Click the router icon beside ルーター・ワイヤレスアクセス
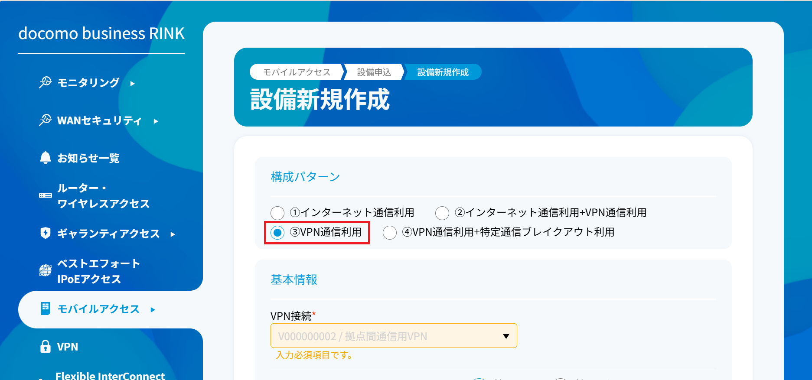Image resolution: width=812 pixels, height=380 pixels. tap(45, 195)
